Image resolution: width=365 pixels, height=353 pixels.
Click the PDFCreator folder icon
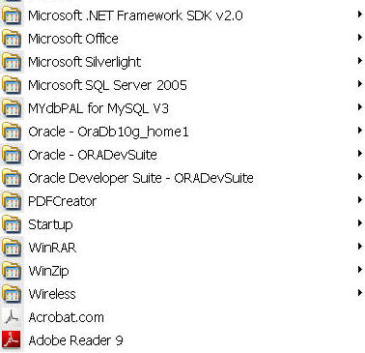(12, 201)
